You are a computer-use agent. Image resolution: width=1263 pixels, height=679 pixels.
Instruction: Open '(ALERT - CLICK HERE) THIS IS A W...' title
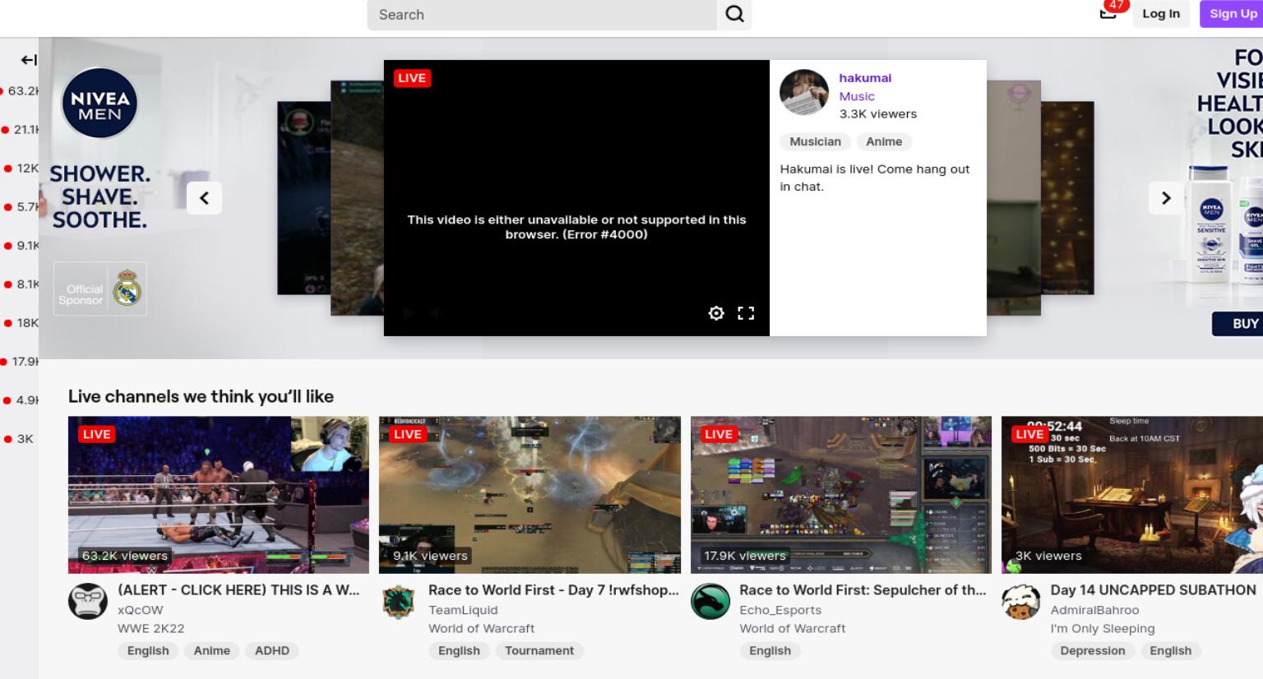tap(238, 590)
